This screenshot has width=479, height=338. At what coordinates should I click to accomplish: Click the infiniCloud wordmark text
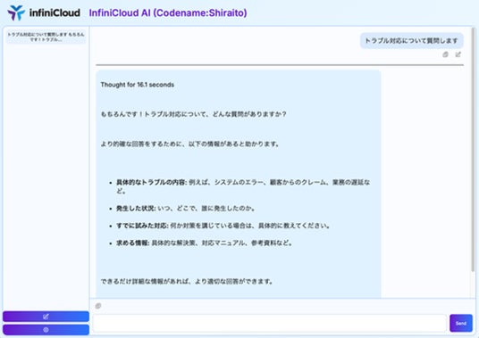click(x=55, y=12)
